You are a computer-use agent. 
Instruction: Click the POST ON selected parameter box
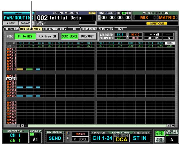tap(153, 38)
